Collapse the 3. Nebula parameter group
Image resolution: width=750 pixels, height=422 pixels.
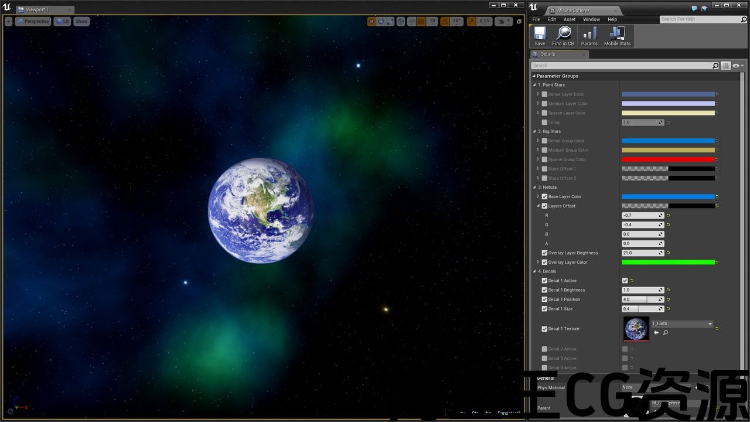point(534,188)
